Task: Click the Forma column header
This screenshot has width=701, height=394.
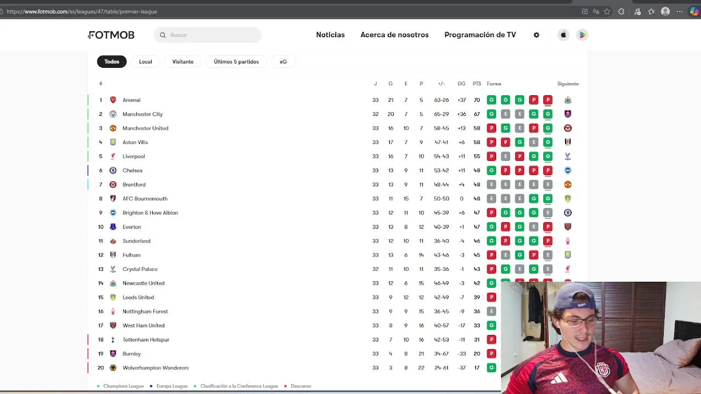Action: (494, 84)
